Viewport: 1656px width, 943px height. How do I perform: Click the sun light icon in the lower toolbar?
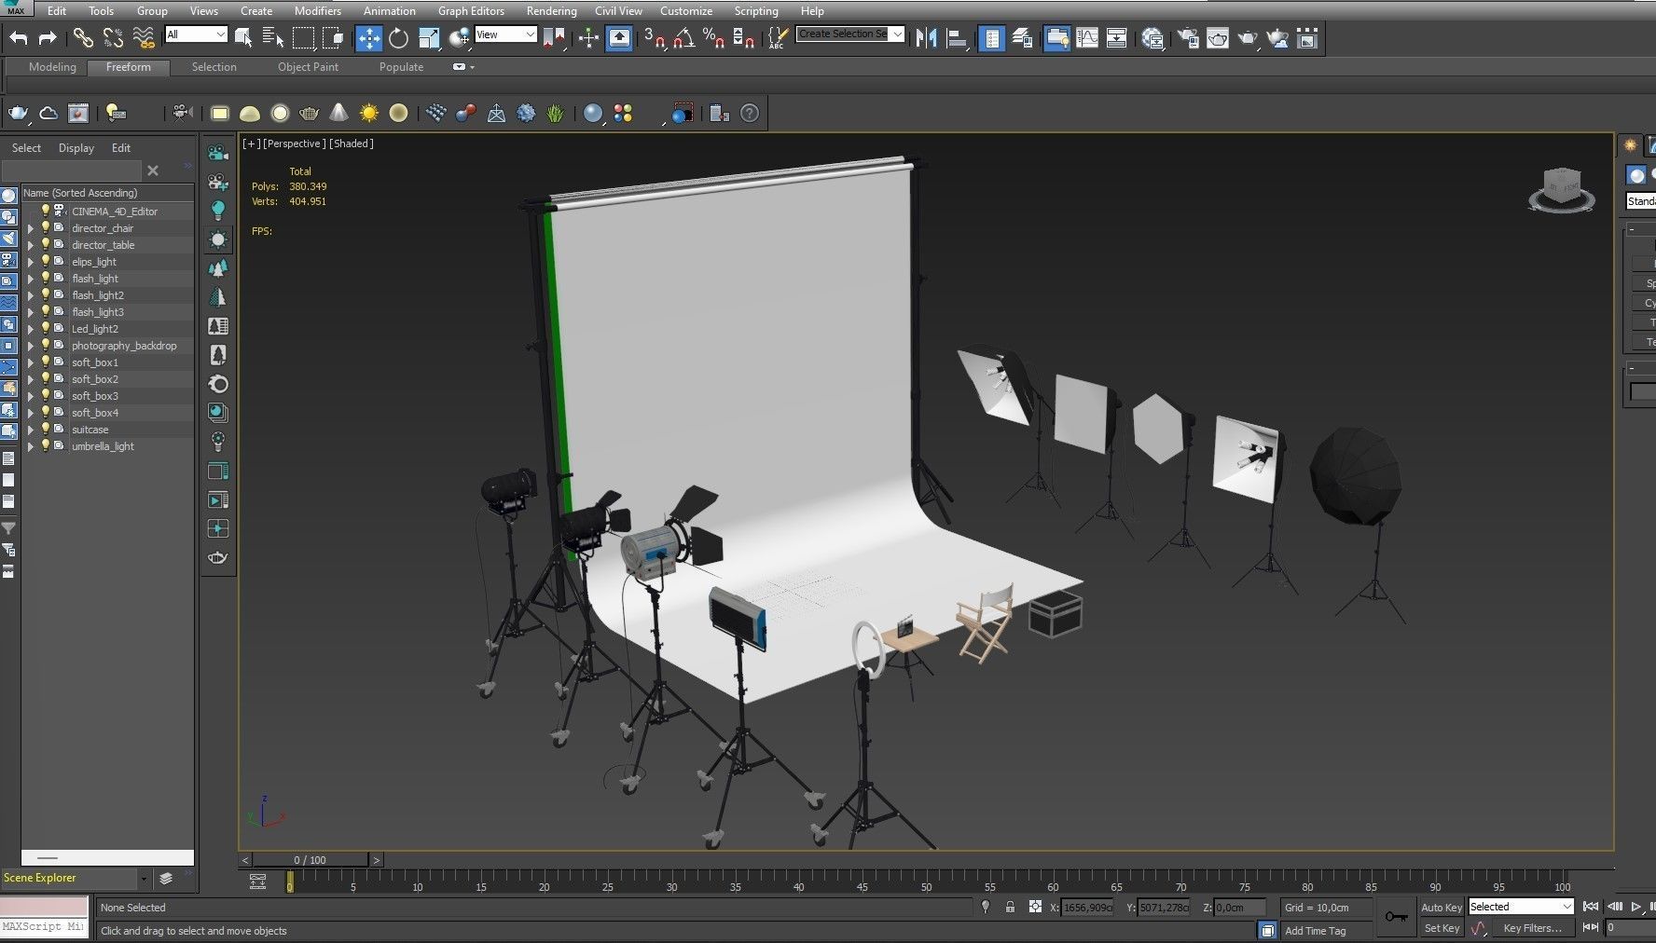coord(369,113)
